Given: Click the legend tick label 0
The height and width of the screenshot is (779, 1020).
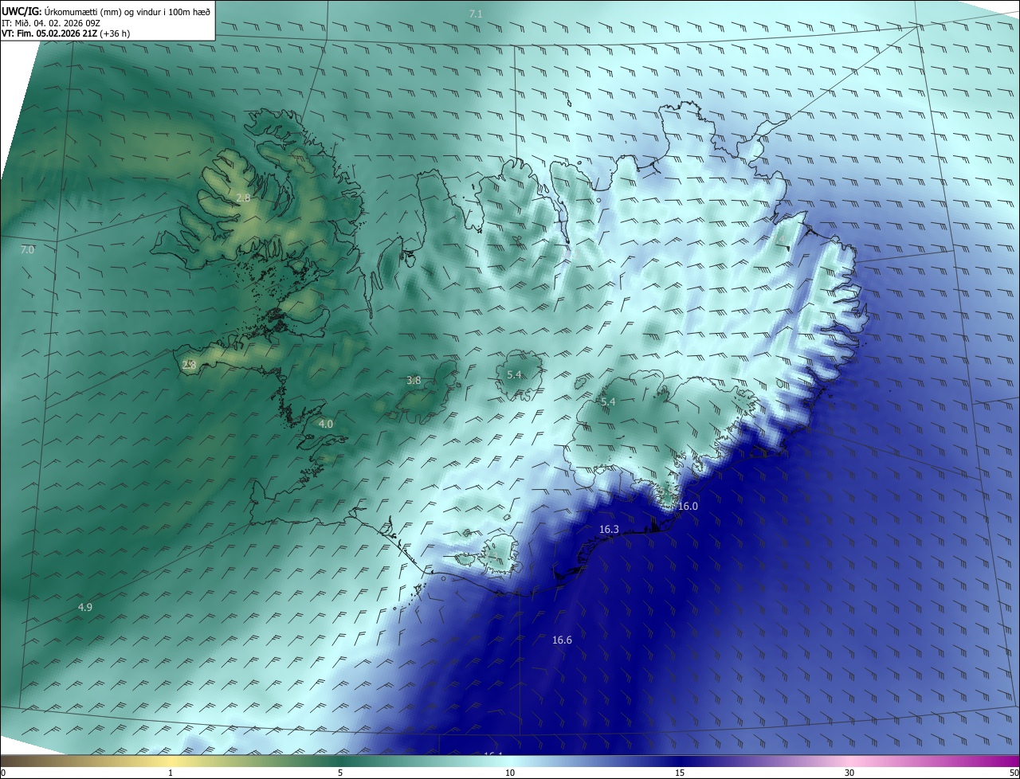Looking at the screenshot, I should click(x=3, y=773).
